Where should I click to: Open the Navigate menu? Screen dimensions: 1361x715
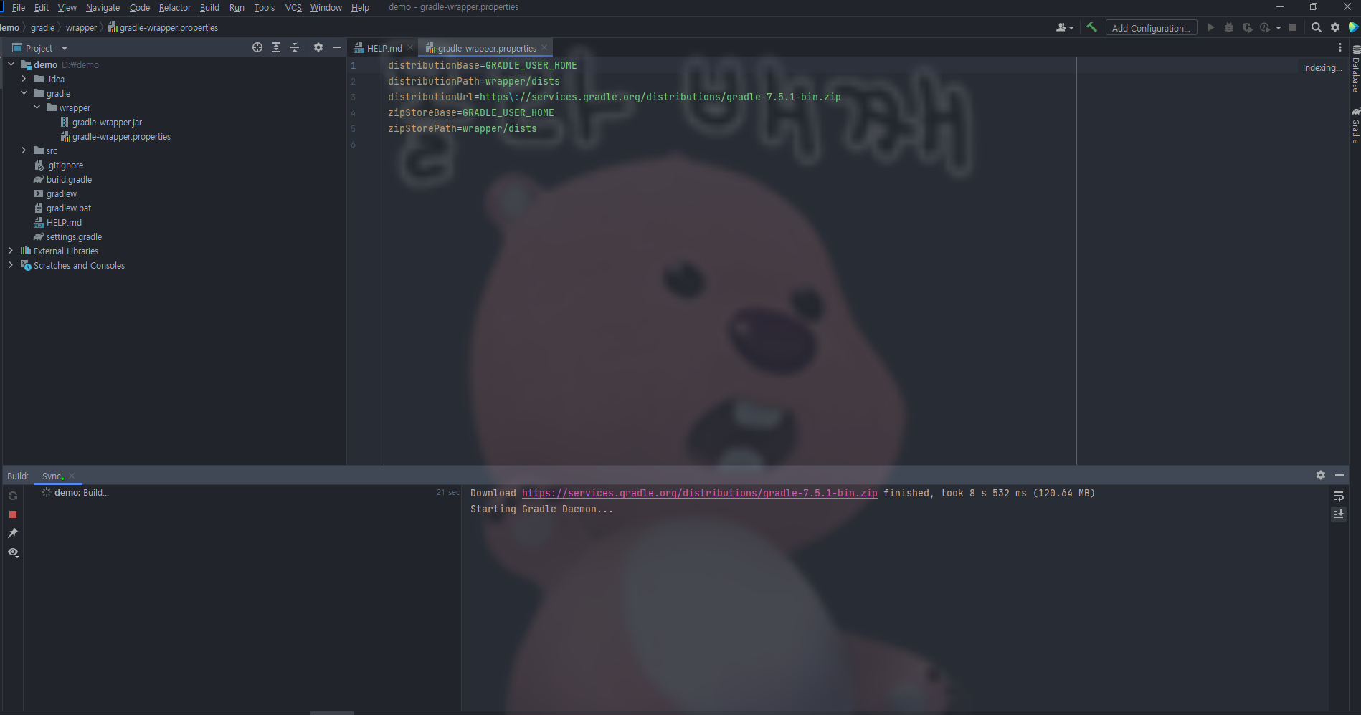pos(103,7)
